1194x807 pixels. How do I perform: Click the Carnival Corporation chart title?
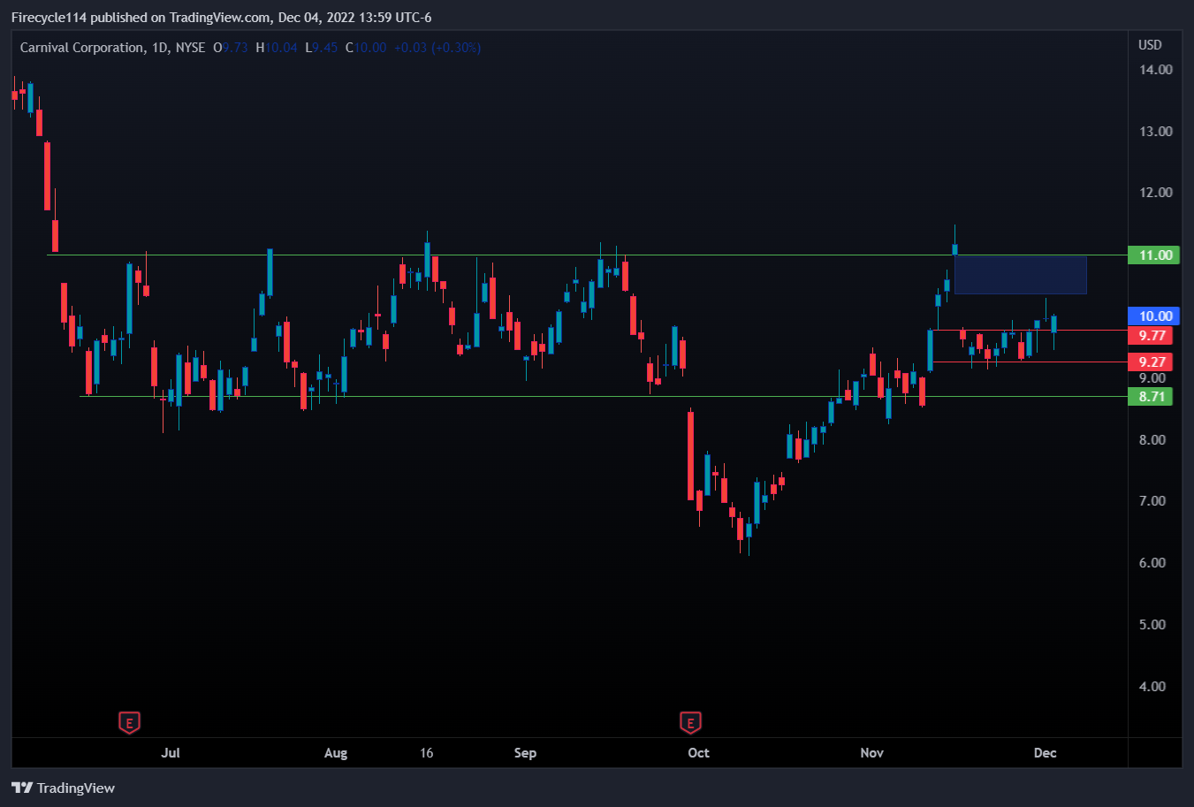click(x=112, y=48)
